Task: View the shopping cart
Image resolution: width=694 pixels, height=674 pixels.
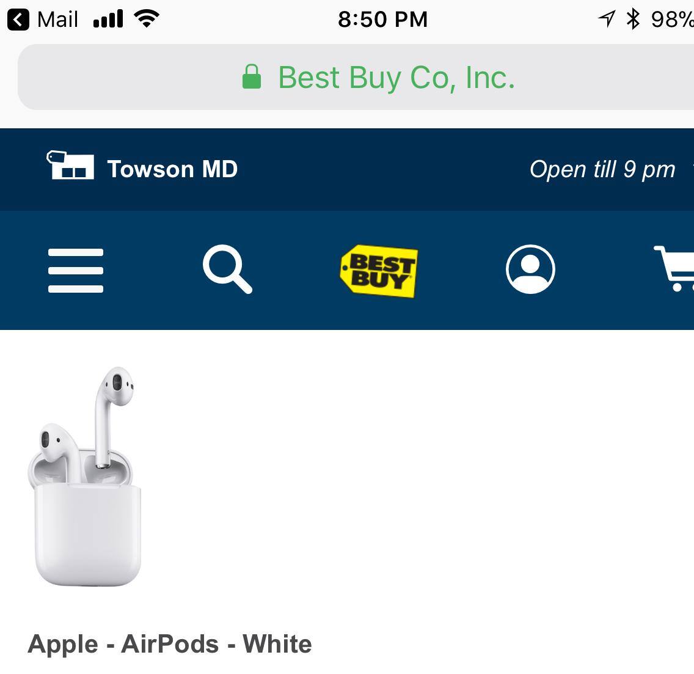Action: pos(674,268)
